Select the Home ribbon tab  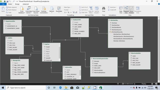10,4
